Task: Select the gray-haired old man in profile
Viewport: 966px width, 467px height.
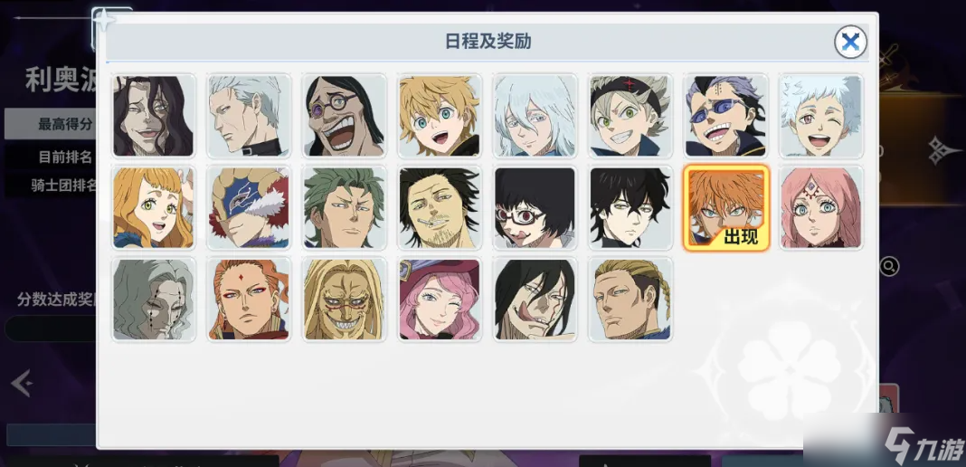Action: (x=249, y=116)
